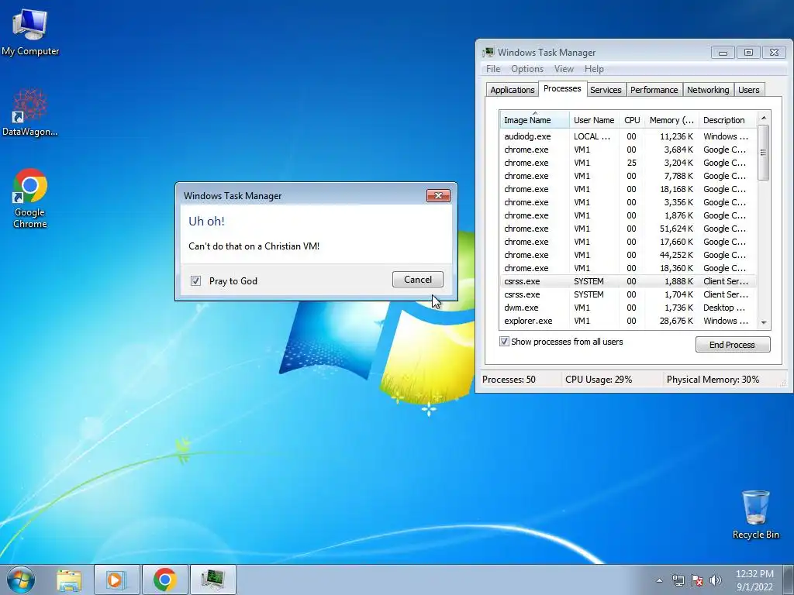Open the Help menu

point(594,69)
